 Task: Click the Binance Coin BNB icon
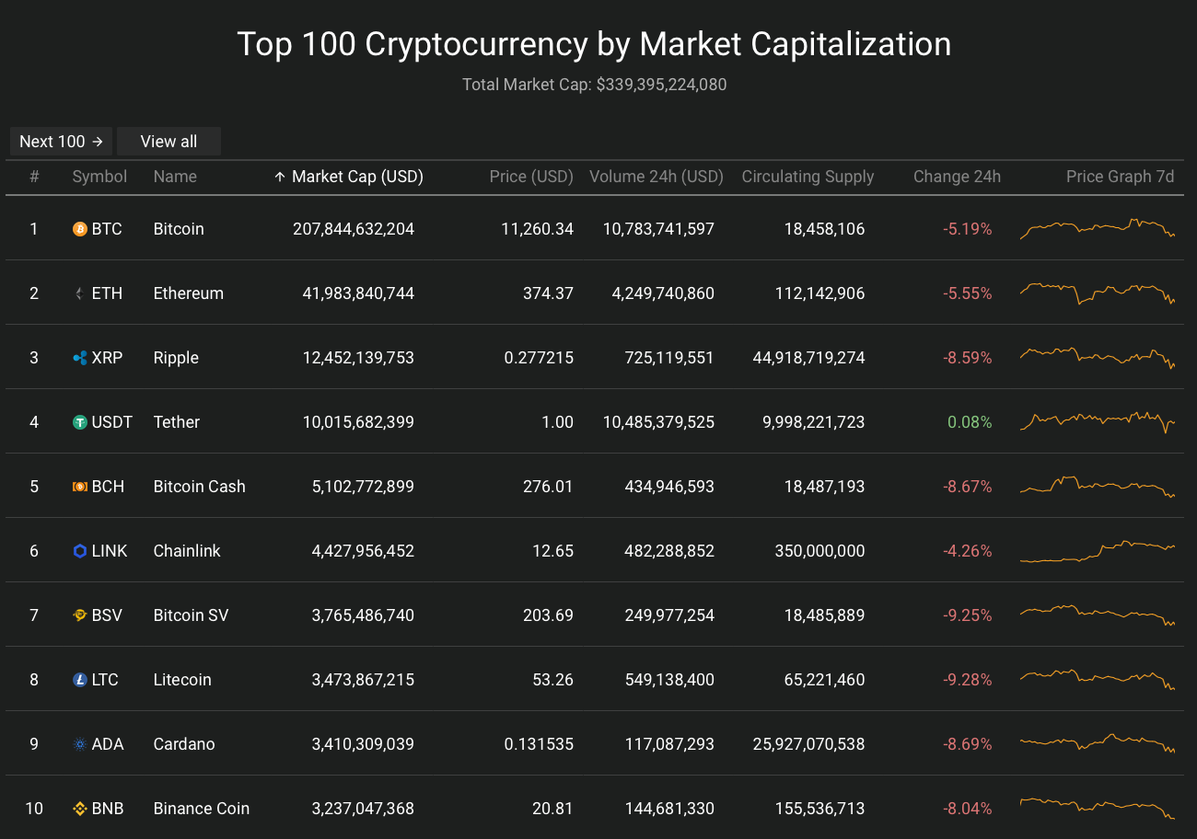pos(80,809)
